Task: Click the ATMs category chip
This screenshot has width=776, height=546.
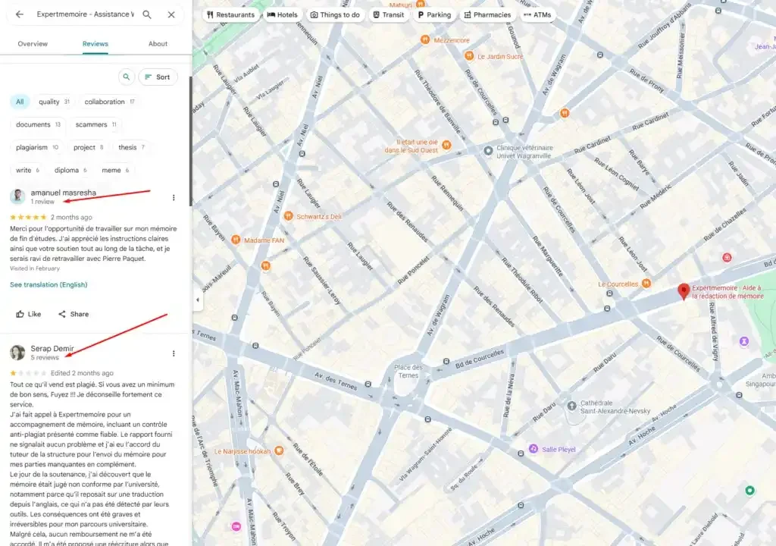Action: pyautogui.click(x=537, y=15)
